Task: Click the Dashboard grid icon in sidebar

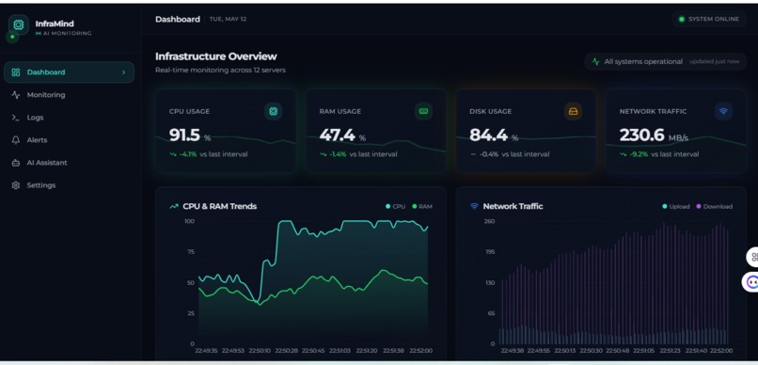Action: point(15,72)
